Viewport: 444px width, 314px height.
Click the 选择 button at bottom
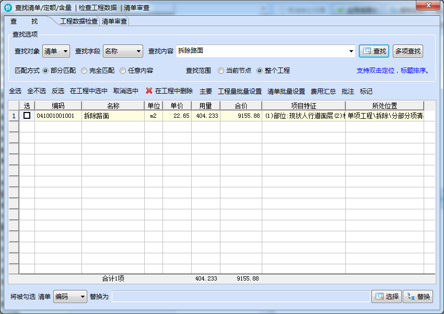click(x=386, y=297)
